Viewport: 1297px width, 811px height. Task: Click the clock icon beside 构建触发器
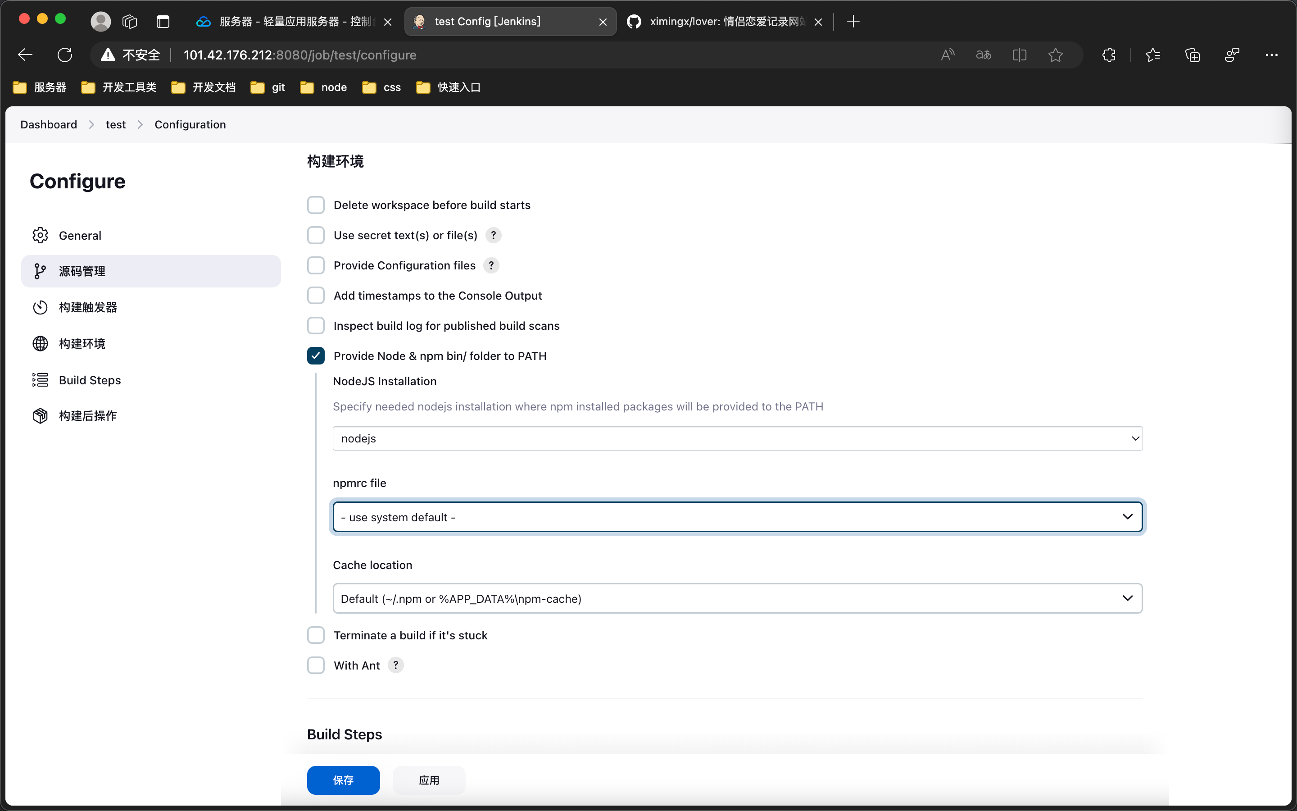tap(40, 307)
